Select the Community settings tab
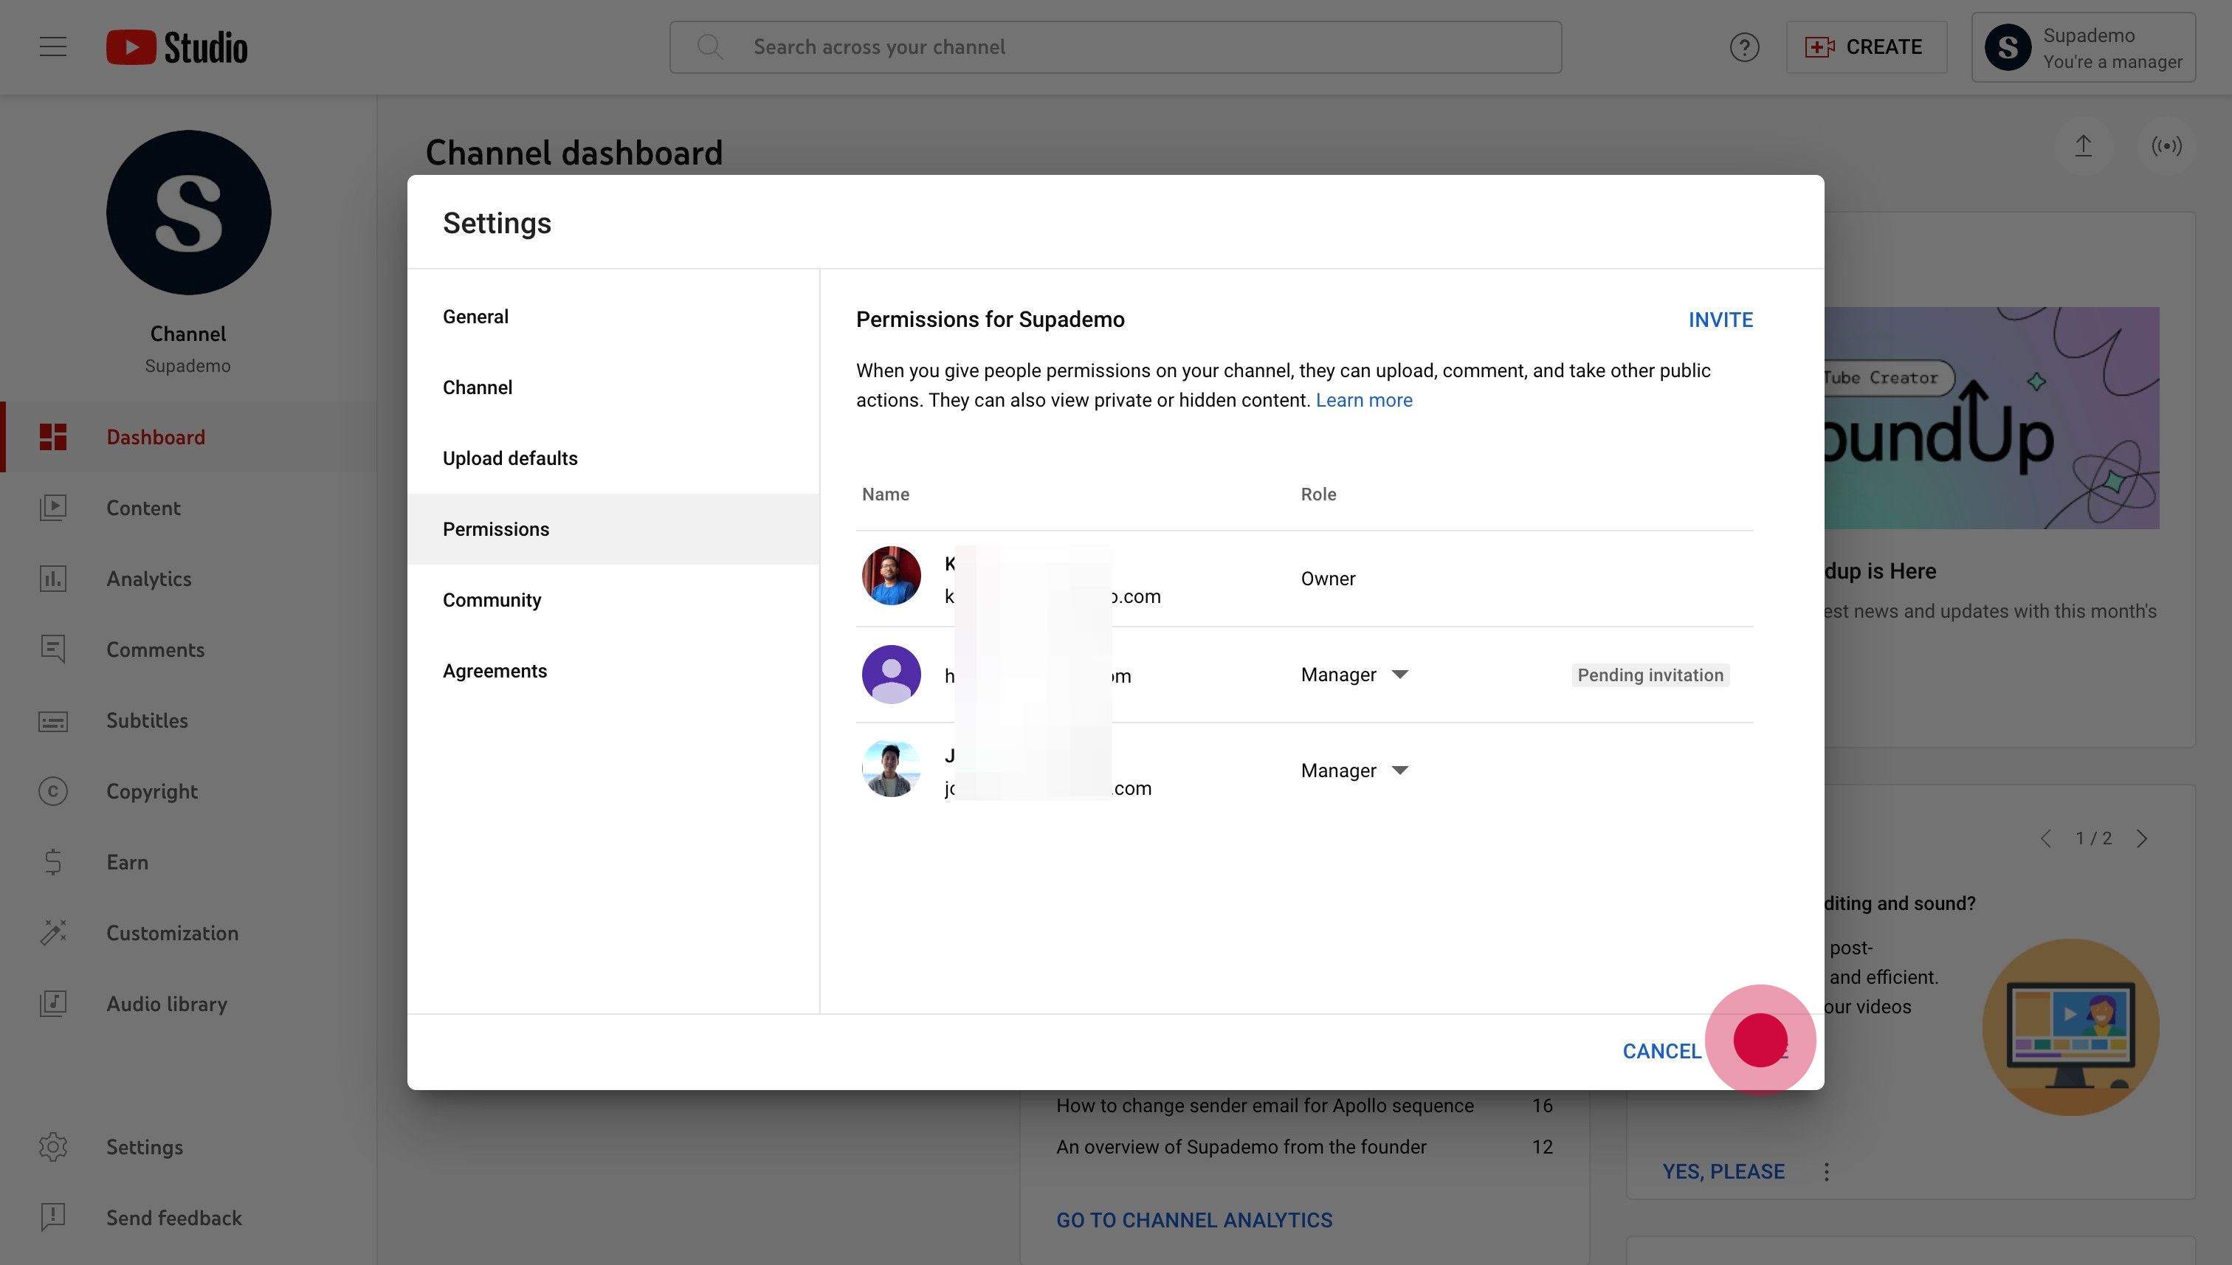Viewport: 2232px width, 1265px height. coord(613,600)
